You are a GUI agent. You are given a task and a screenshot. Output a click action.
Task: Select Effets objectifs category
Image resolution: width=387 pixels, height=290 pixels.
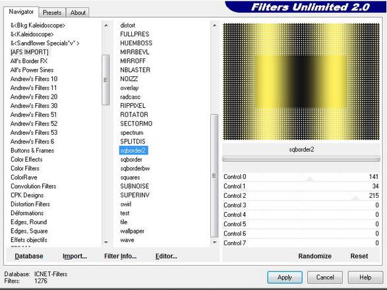29,240
